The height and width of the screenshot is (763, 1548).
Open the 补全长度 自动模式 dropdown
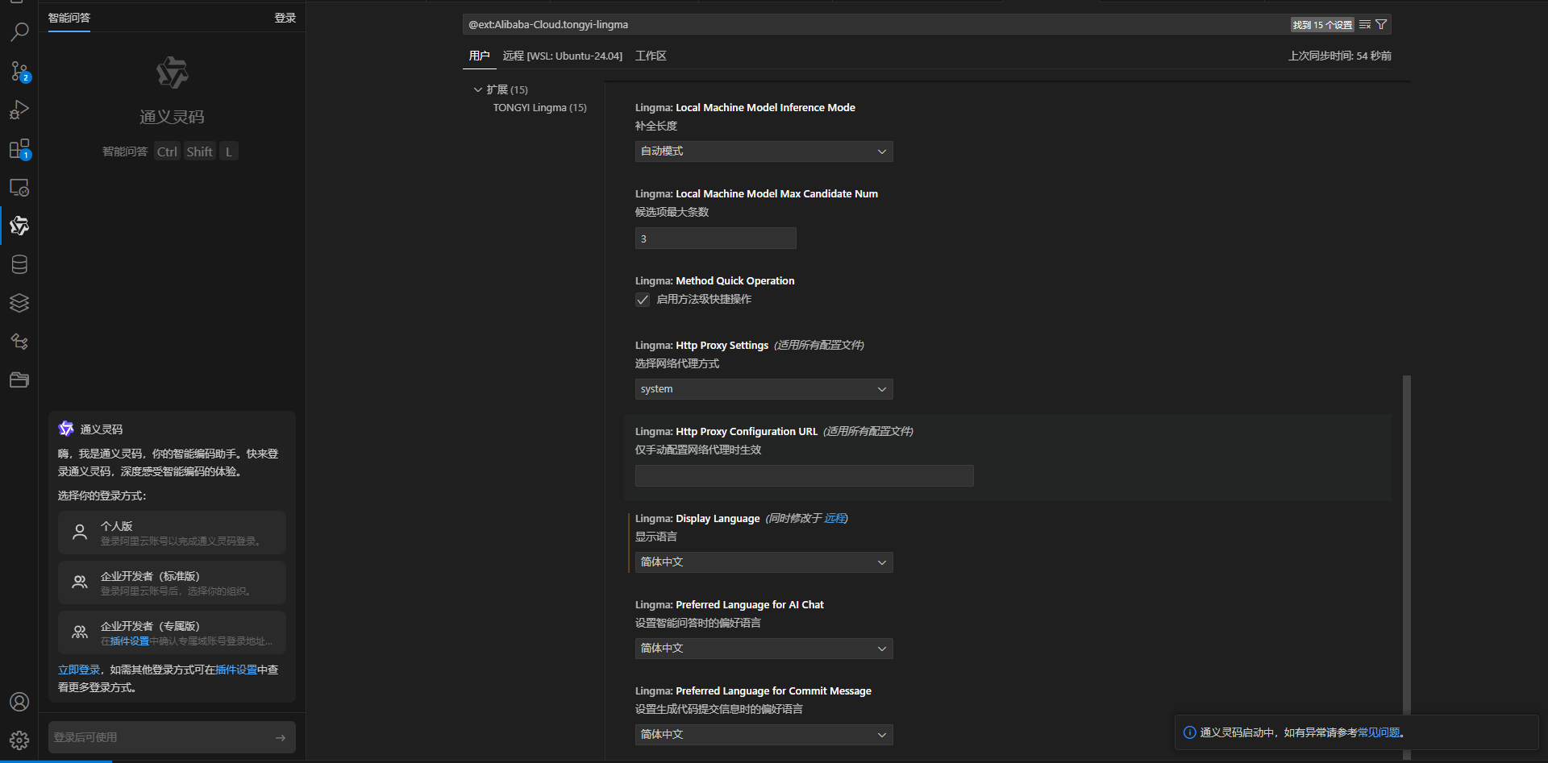pos(764,151)
